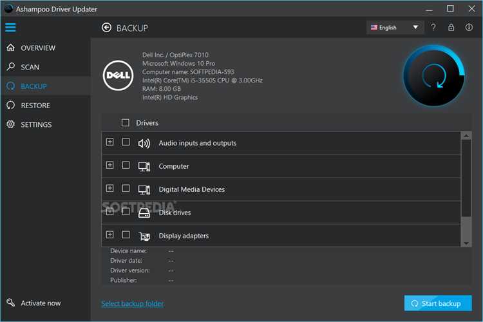Click the Intel(R) HD Graphics text
This screenshot has width=483, height=322.
170,97
